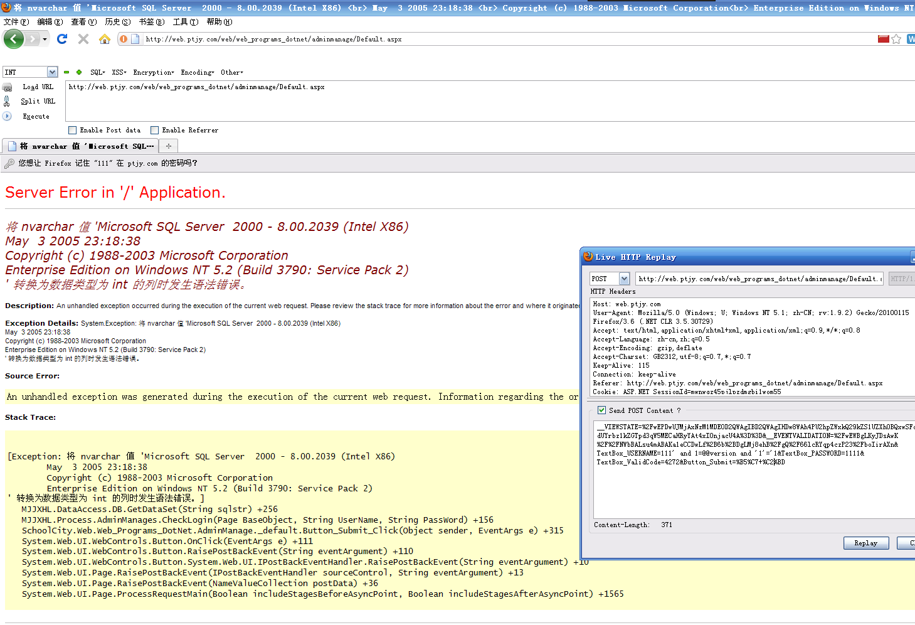Image resolution: width=915 pixels, height=625 pixels.
Task: Click the red flag icon near the star
Action: [883, 39]
